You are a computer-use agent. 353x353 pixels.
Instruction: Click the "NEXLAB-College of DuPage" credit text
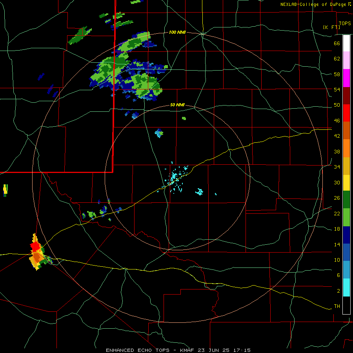[313, 4]
